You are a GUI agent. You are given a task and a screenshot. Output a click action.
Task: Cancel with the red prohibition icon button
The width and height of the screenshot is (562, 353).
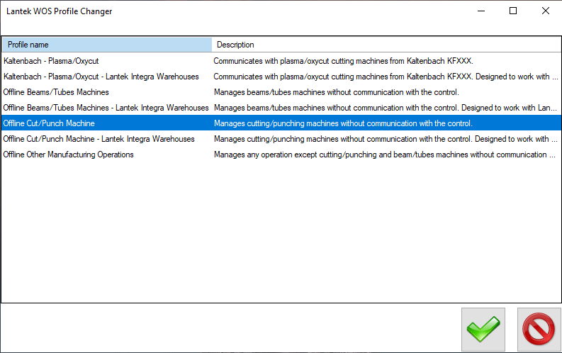[539, 329]
